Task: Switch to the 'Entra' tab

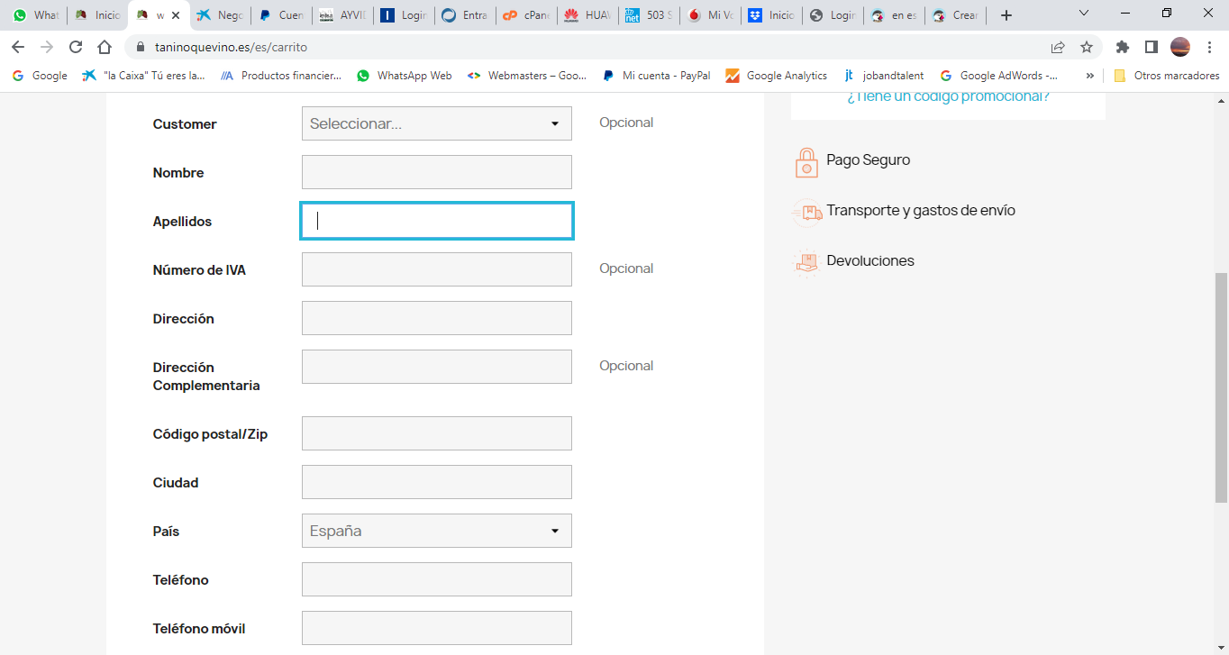Action: [465, 15]
